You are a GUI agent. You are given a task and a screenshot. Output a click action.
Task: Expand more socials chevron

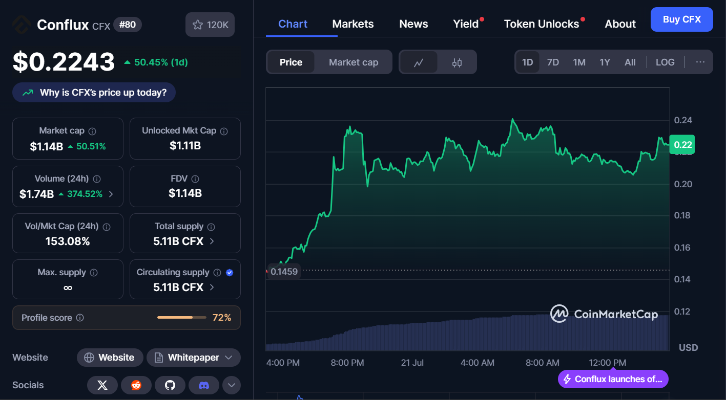232,385
